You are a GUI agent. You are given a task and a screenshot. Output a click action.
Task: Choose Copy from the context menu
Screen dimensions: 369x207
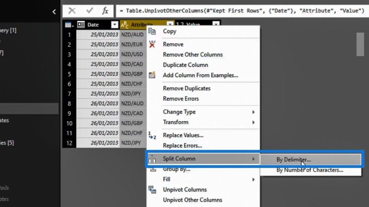[169, 31]
